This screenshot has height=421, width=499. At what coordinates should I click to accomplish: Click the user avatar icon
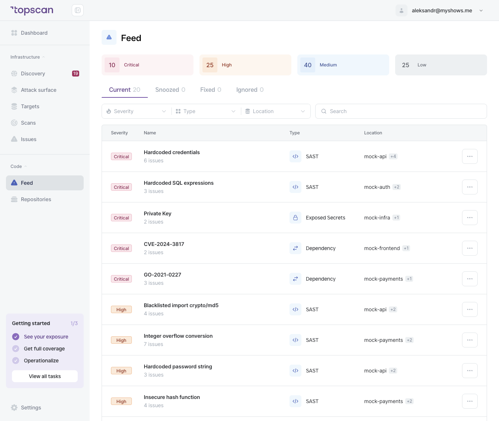coord(402,10)
